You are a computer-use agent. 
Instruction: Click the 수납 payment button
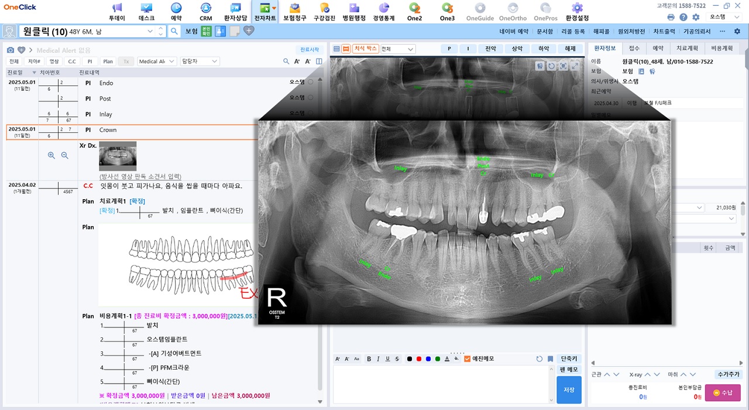pyautogui.click(x=723, y=392)
